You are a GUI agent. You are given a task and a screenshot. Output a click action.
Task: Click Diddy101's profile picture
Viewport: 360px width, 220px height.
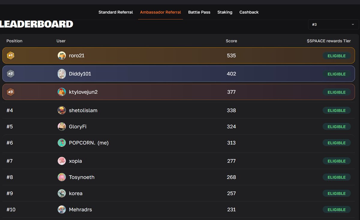point(61,74)
